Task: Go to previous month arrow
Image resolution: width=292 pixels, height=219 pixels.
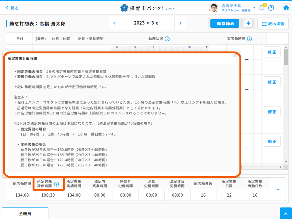Action: 114,23
